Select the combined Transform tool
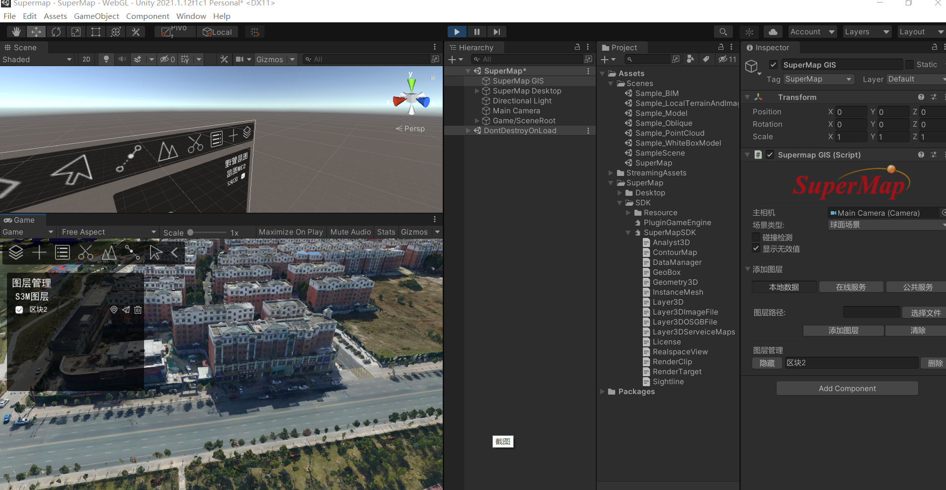Viewport: 946px width, 490px height. tap(116, 32)
